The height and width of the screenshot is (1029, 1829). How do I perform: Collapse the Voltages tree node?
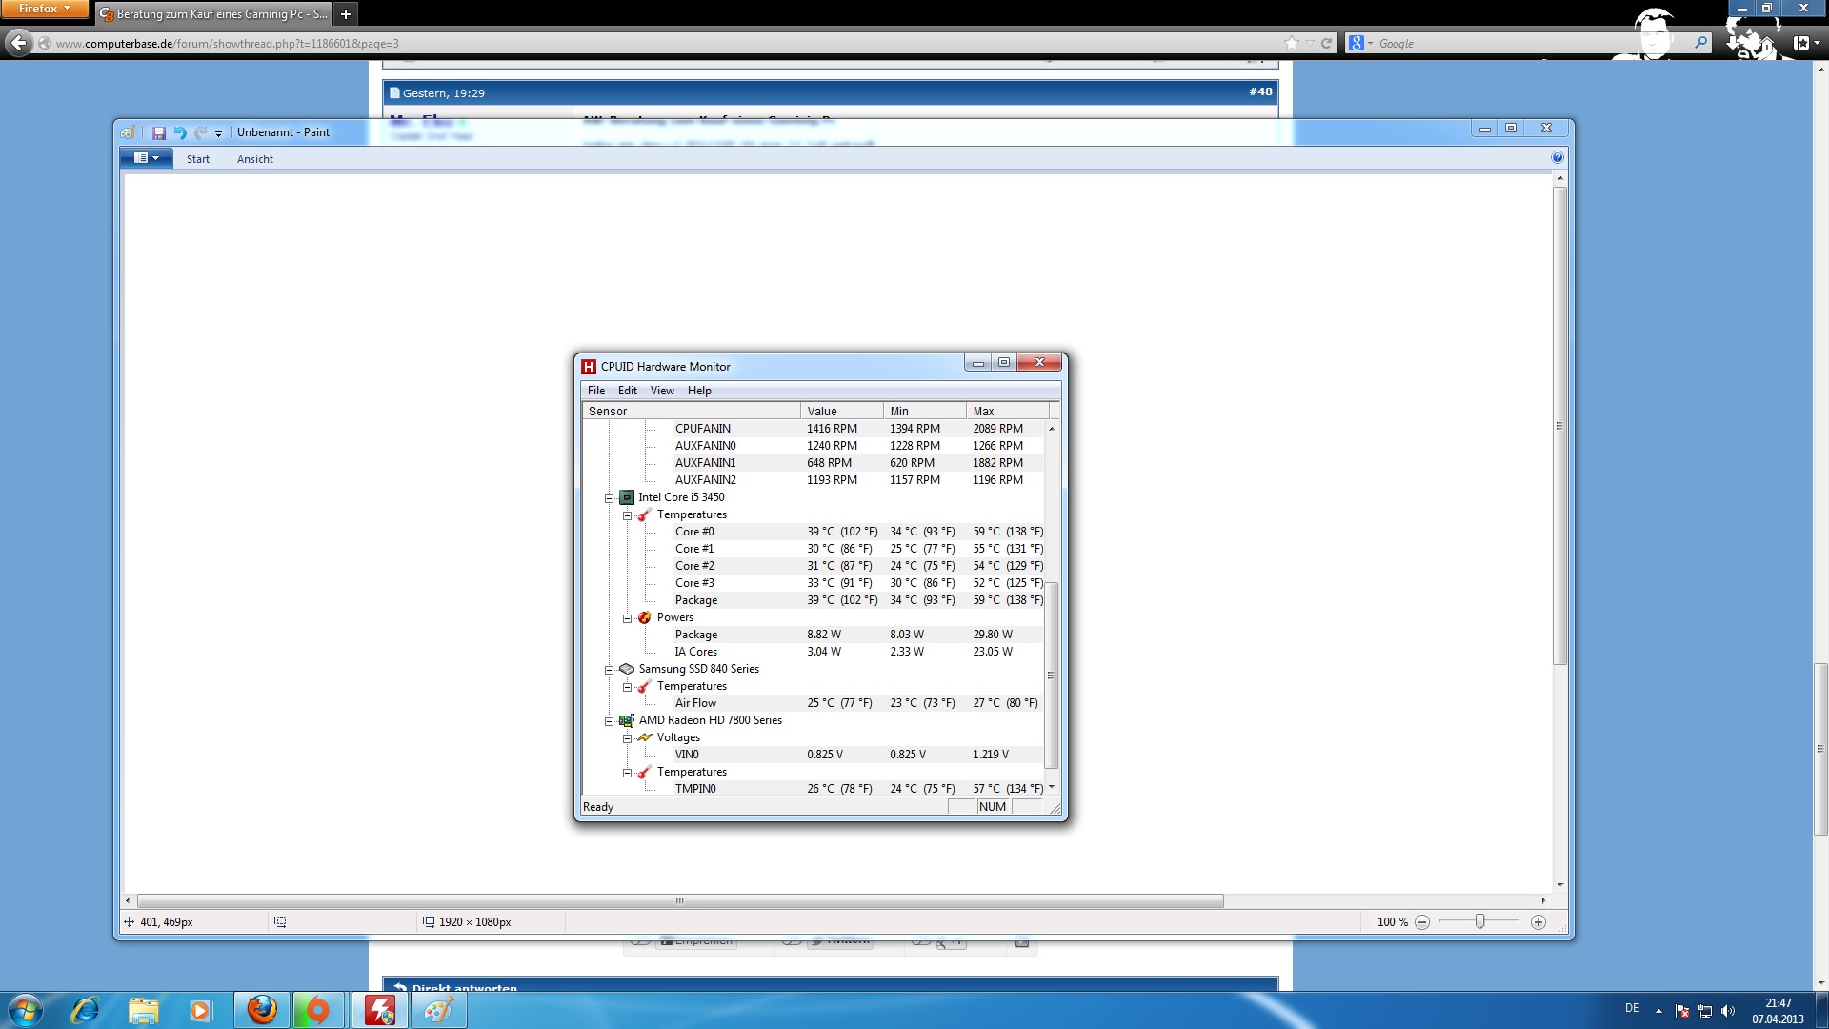coord(628,738)
